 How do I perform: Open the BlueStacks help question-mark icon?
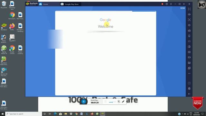[x=167, y=4]
